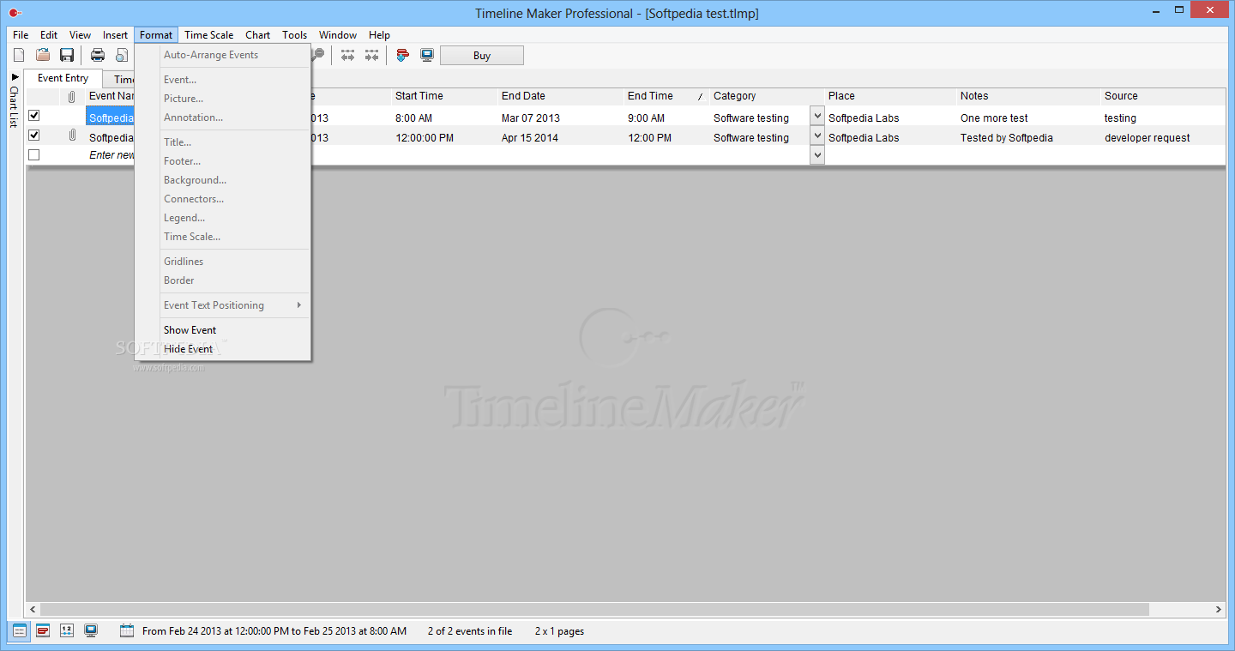The image size is (1235, 651).
Task: Select the 'Apr 15 2014' end date cell
Action: 561,137
